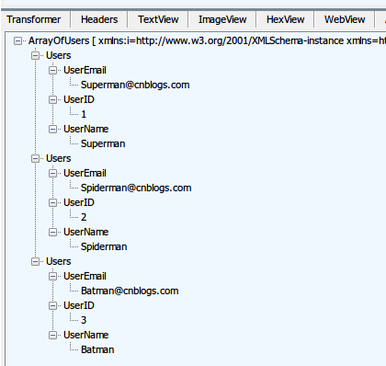Screen dimensions: 386x366
Task: Collapse the UserID node above value 3
Action: [x=53, y=305]
